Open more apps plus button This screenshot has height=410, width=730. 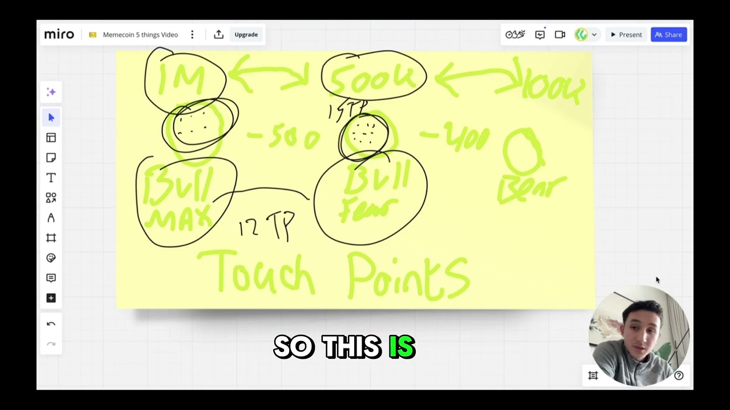(51, 298)
